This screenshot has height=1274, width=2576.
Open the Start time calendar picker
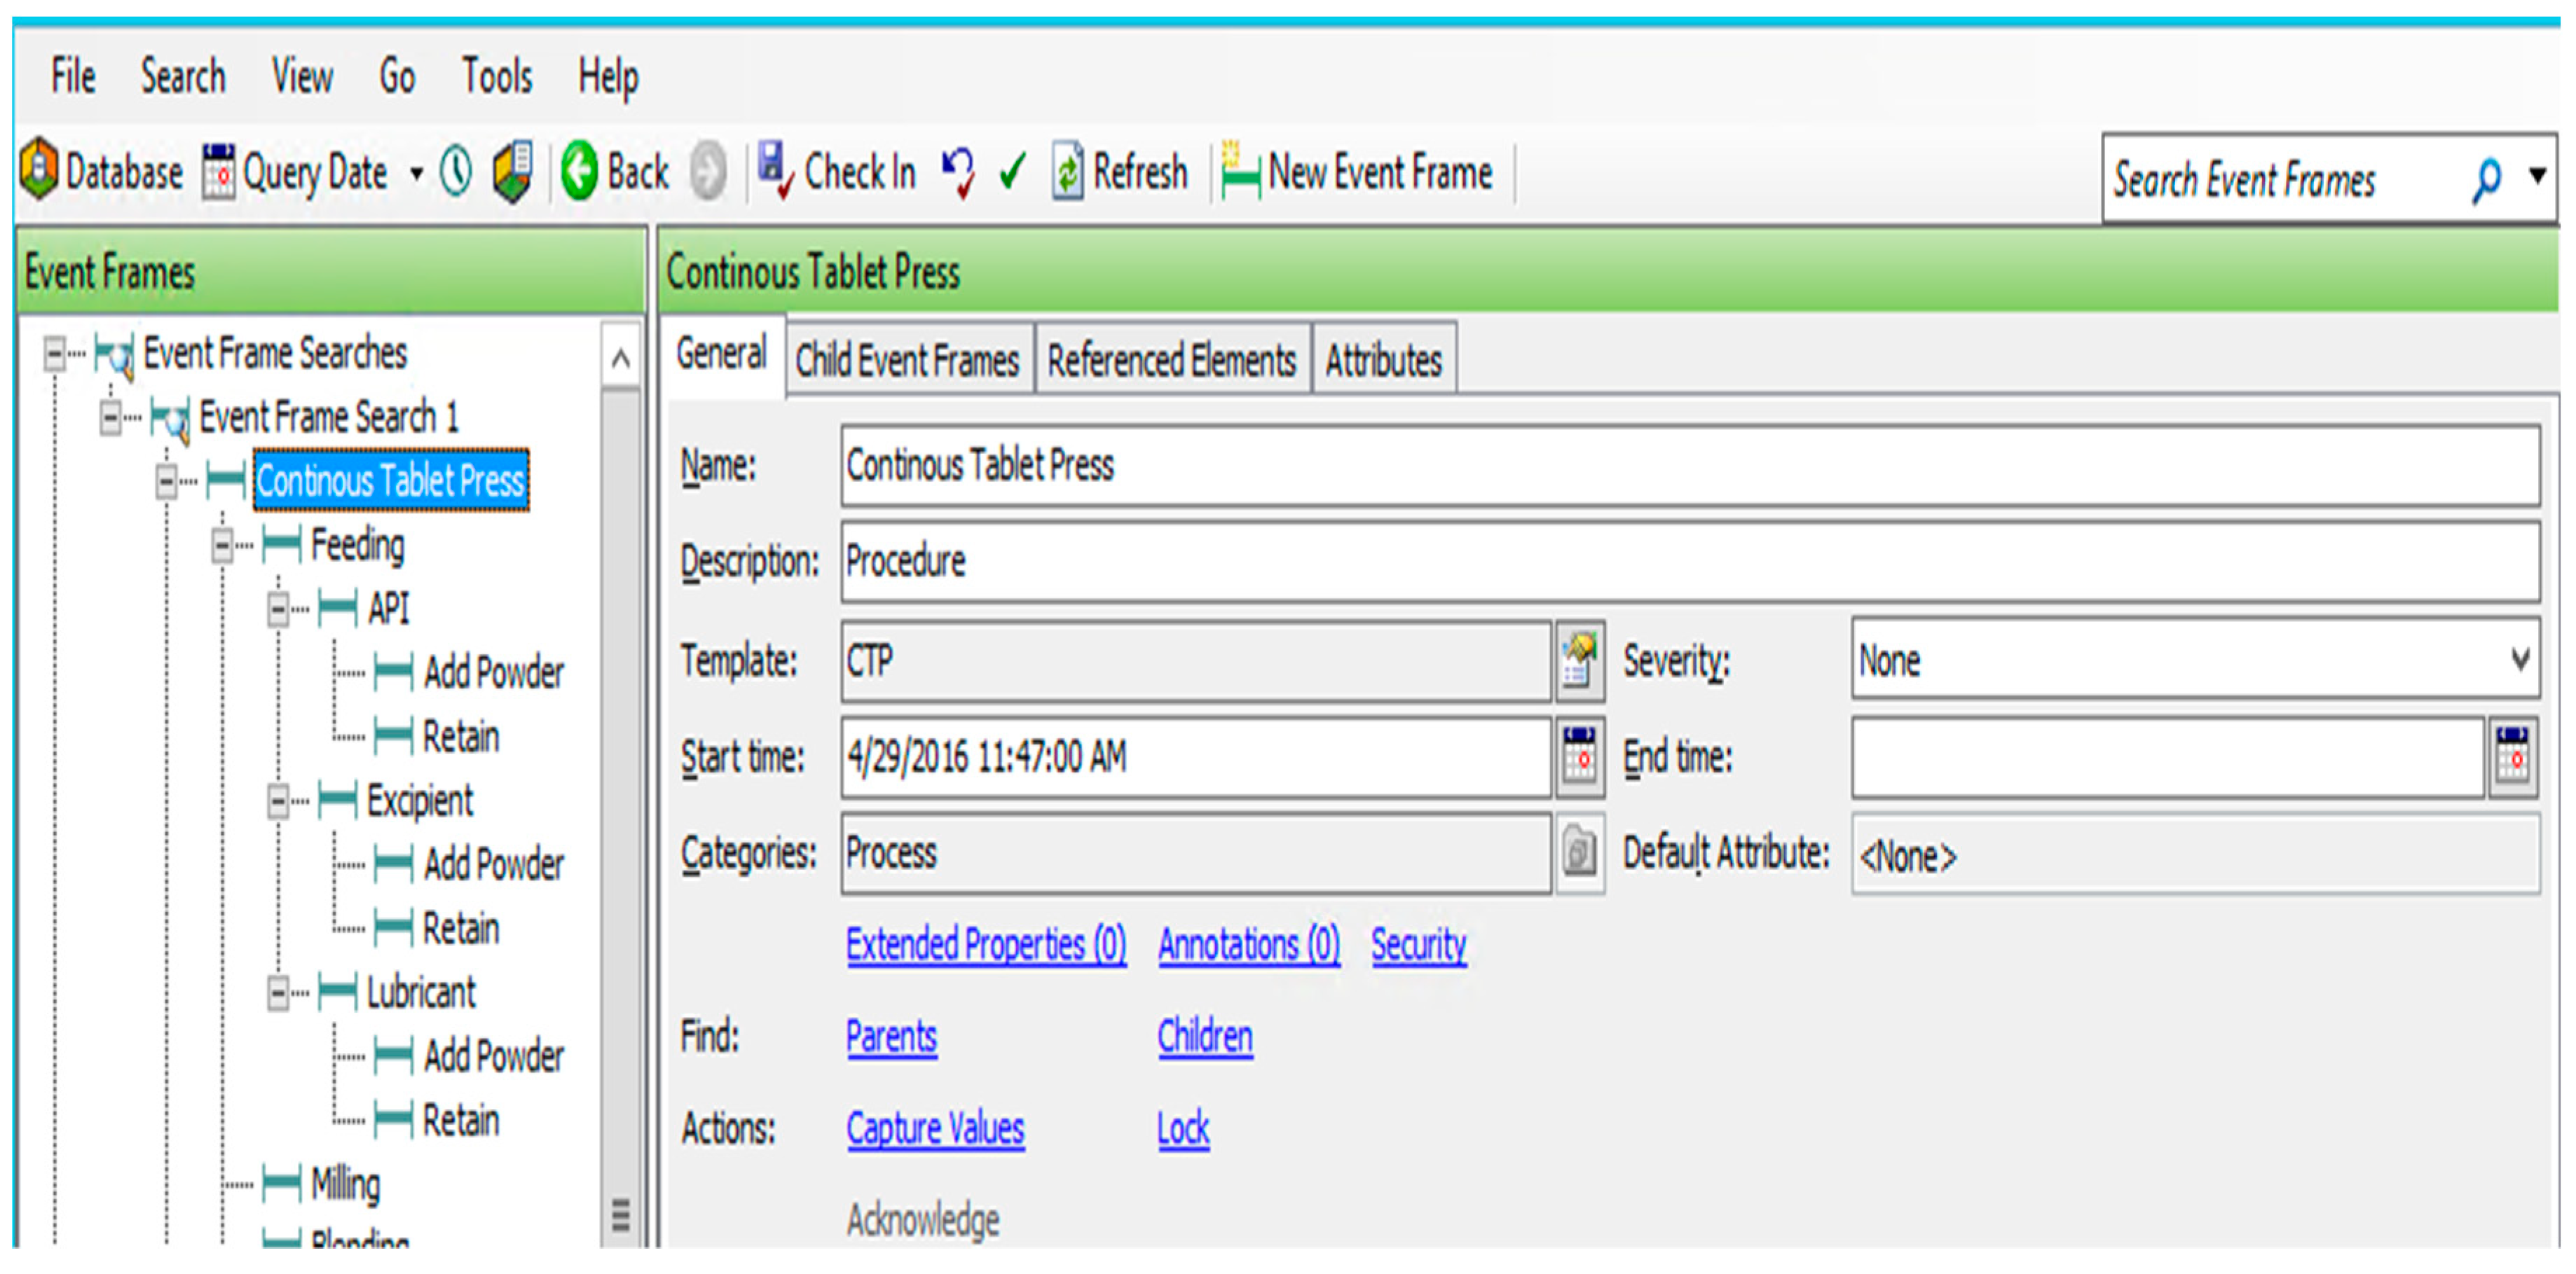click(1579, 756)
